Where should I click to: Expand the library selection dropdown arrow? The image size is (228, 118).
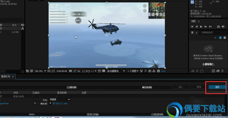(215, 38)
